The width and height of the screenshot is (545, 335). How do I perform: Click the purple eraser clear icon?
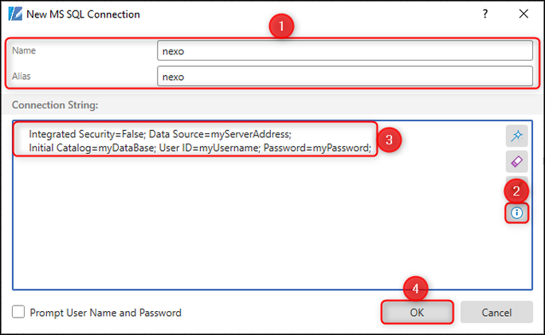516,161
